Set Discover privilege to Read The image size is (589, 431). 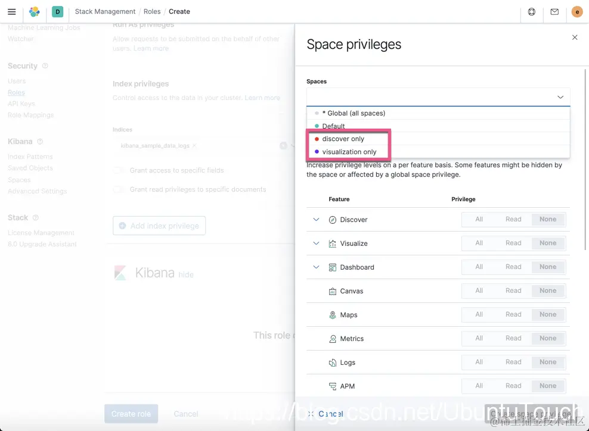[x=513, y=220]
